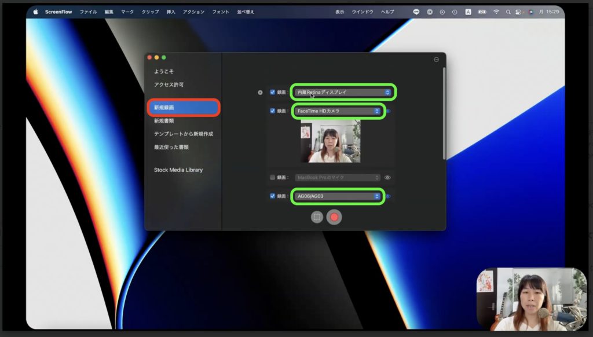Image resolution: width=593 pixels, height=337 pixels.
Task: Click the Wi-Fi icon in the menu bar
Action: pos(496,12)
